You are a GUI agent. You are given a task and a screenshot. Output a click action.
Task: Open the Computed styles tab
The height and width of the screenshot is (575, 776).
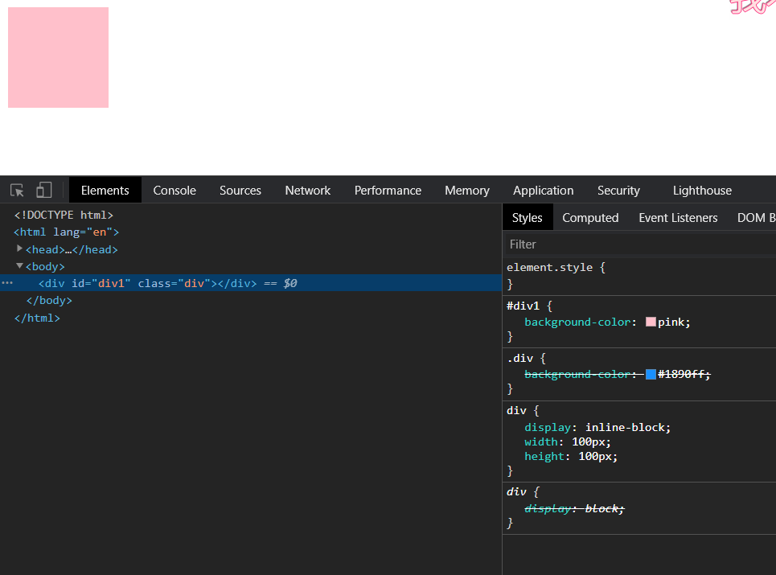click(590, 218)
